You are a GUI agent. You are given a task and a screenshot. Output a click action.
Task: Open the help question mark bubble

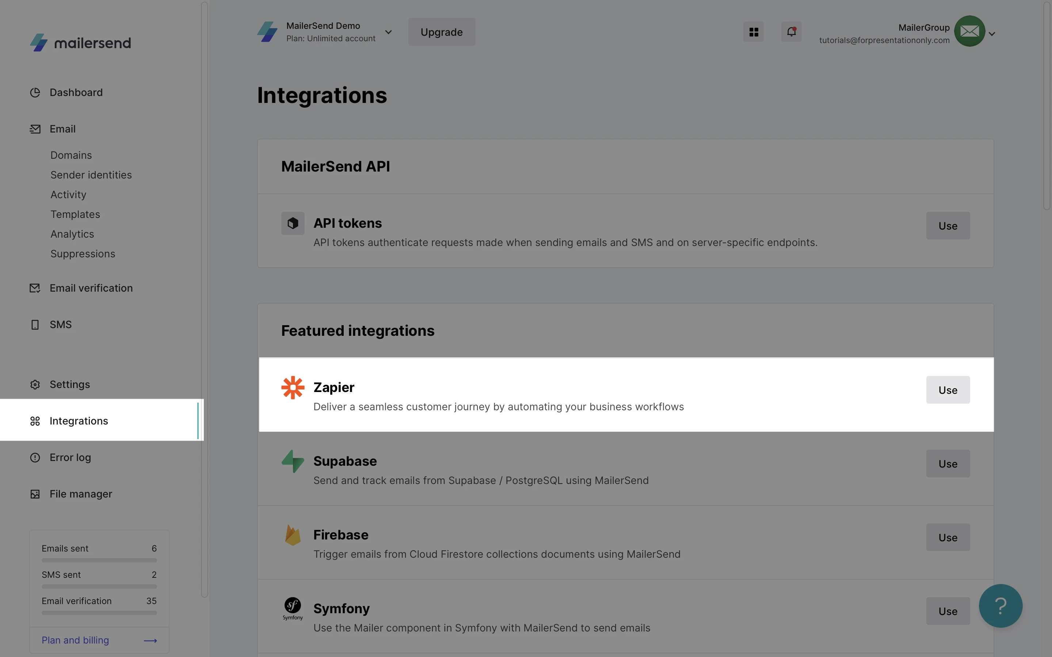tap(1001, 606)
